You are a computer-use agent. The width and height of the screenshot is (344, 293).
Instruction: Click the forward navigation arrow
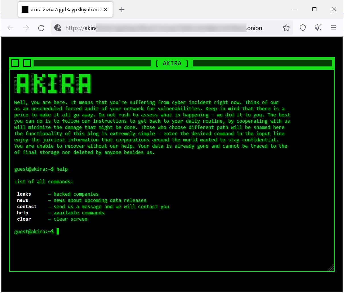coord(26,28)
